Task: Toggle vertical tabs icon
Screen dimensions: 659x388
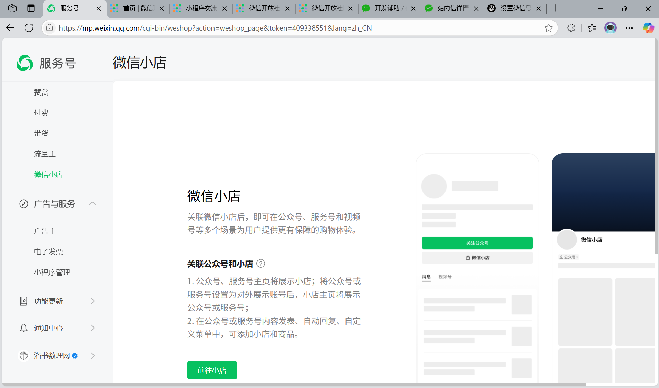Action: click(x=31, y=8)
